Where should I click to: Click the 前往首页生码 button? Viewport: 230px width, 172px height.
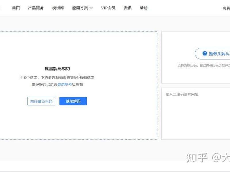[41, 101]
